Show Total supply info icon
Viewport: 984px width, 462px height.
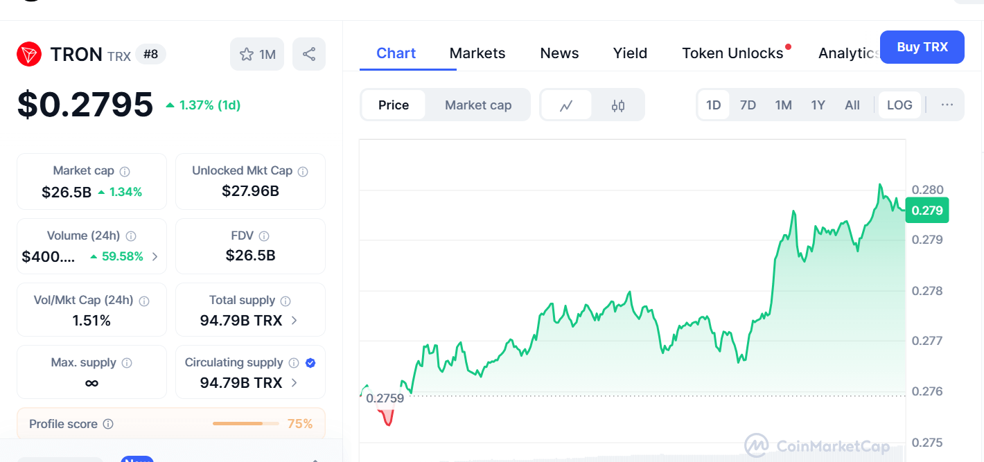[x=285, y=301]
